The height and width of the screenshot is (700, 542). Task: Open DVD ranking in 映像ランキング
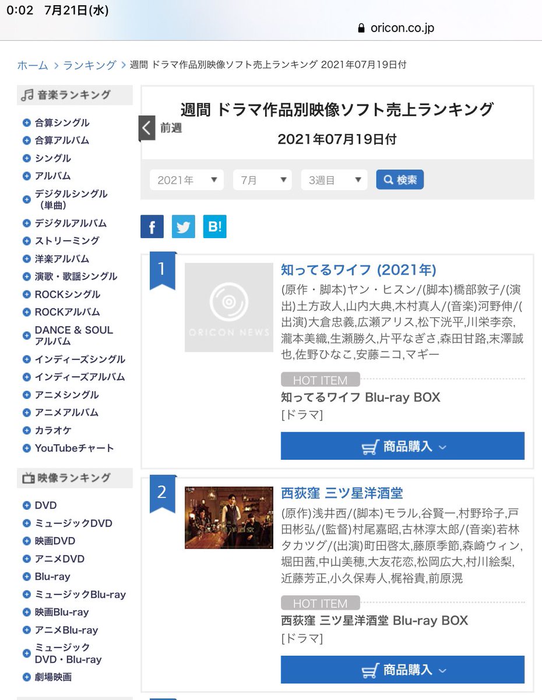45,506
